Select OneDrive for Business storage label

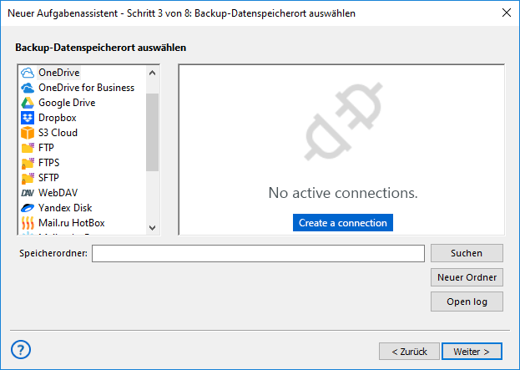(x=87, y=88)
